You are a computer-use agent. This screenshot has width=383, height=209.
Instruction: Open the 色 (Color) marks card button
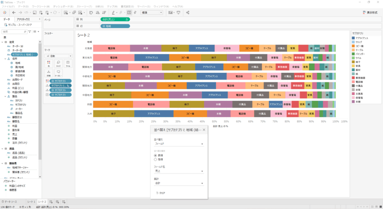tap(49, 64)
